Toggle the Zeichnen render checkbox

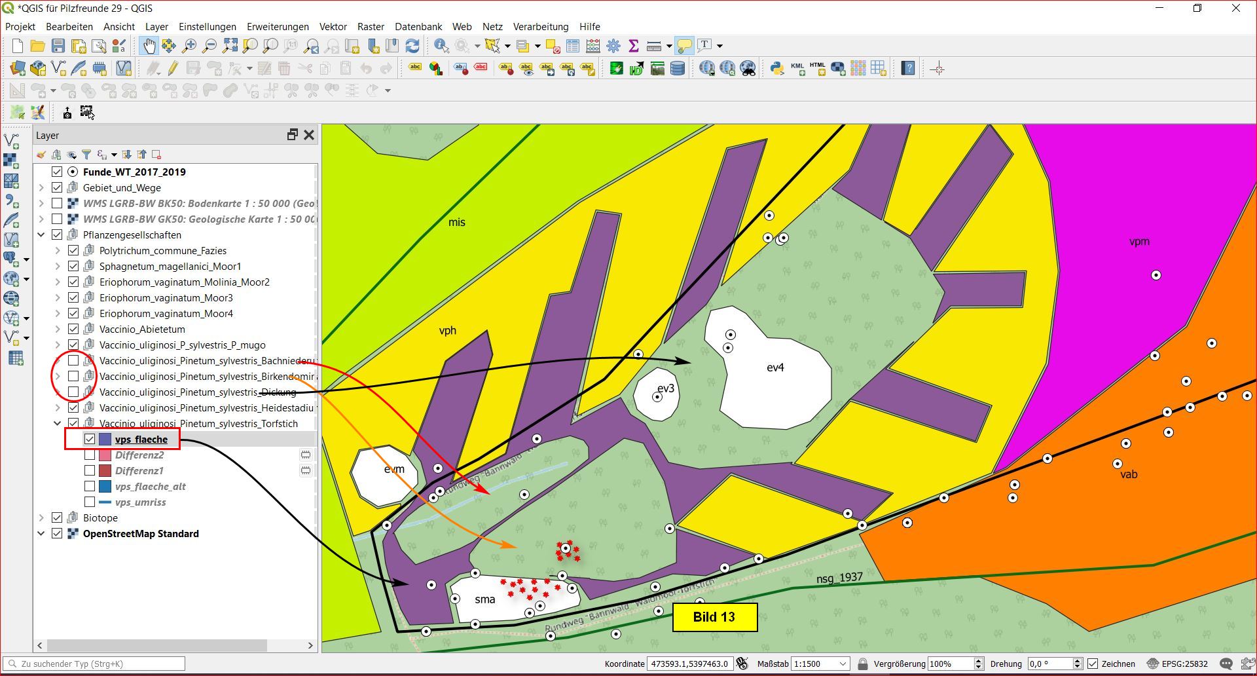tap(1093, 664)
